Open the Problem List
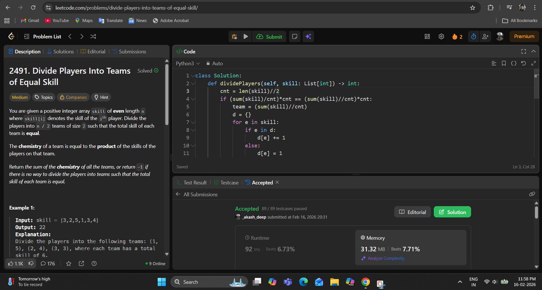This screenshot has width=542, height=290. pyautogui.click(x=42, y=37)
